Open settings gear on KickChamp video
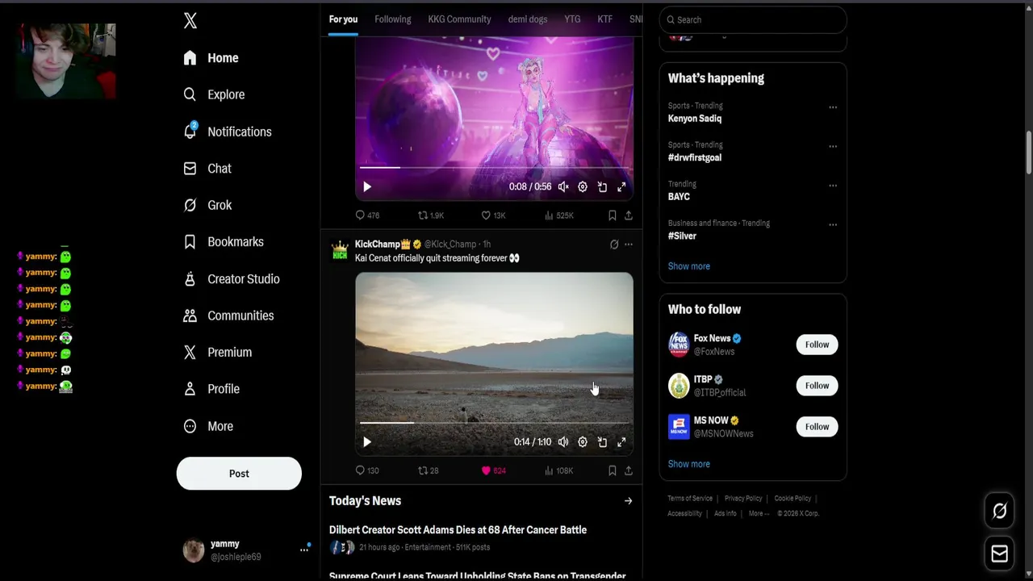 click(583, 442)
